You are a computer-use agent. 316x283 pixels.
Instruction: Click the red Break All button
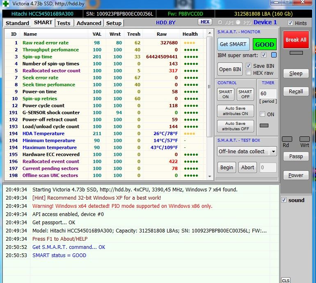[x=296, y=40]
